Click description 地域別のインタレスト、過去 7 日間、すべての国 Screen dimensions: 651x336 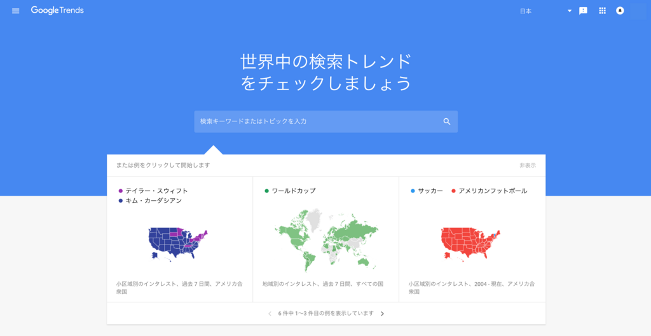tap(323, 284)
